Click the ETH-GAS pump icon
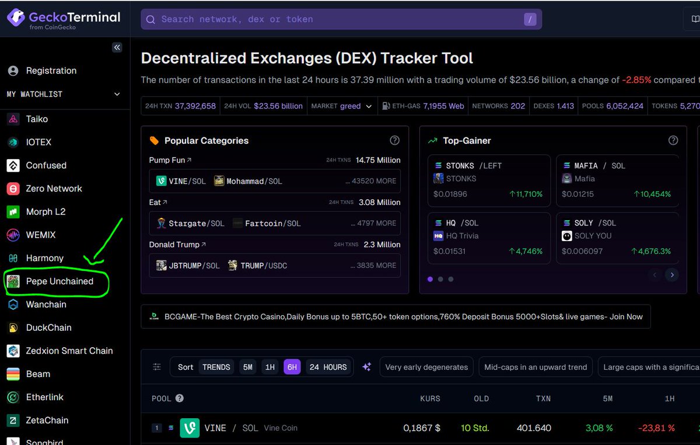This screenshot has width=700, height=445. [387, 106]
